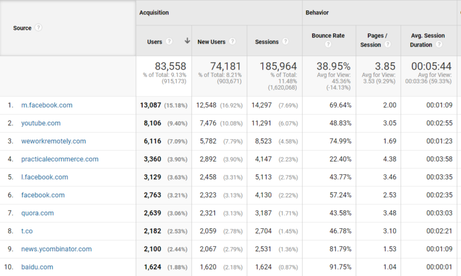Open the t.co source link
Image resolution: width=461 pixels, height=276 pixels.
click(27, 231)
